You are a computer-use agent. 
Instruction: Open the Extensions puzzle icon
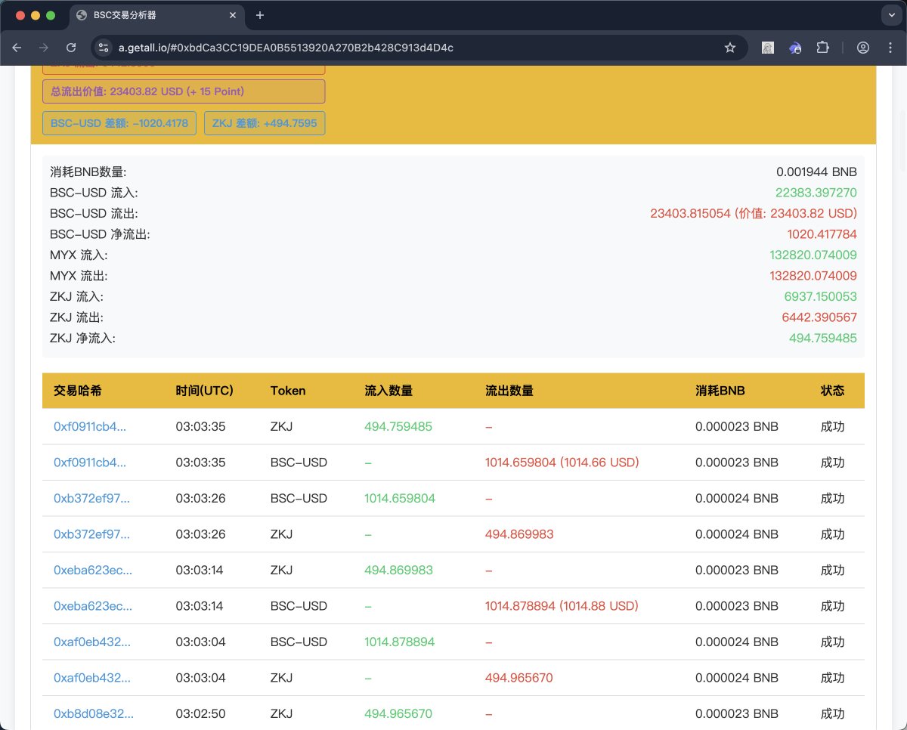click(x=822, y=48)
